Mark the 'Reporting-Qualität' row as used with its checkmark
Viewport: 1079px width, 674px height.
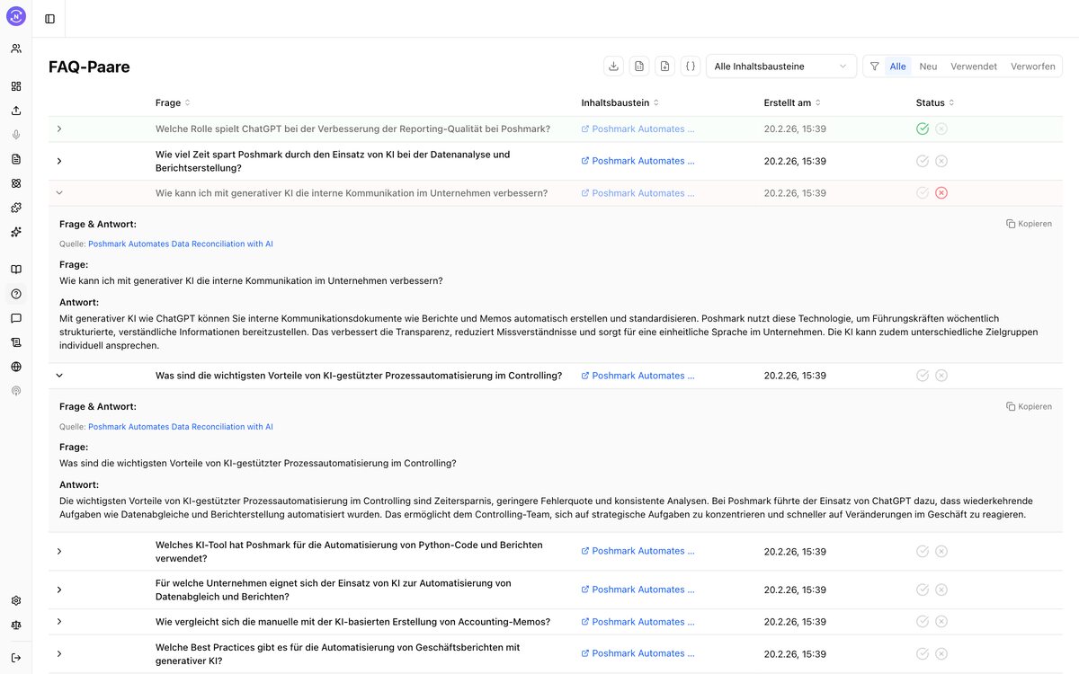(923, 129)
